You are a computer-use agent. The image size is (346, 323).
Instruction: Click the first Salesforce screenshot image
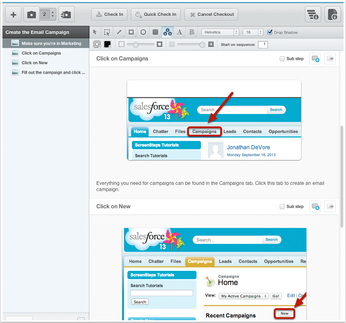tap(214, 120)
